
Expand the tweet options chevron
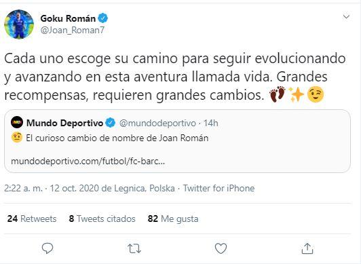346,17
